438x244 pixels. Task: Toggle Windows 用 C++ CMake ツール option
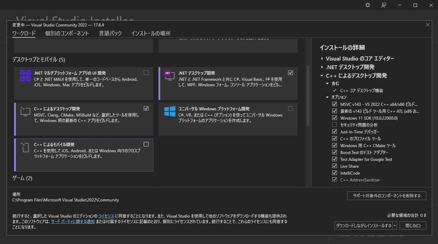pyautogui.click(x=334, y=146)
